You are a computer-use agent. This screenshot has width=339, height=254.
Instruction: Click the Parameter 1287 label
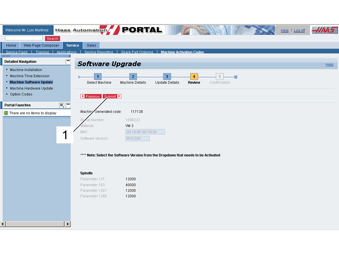point(94,190)
